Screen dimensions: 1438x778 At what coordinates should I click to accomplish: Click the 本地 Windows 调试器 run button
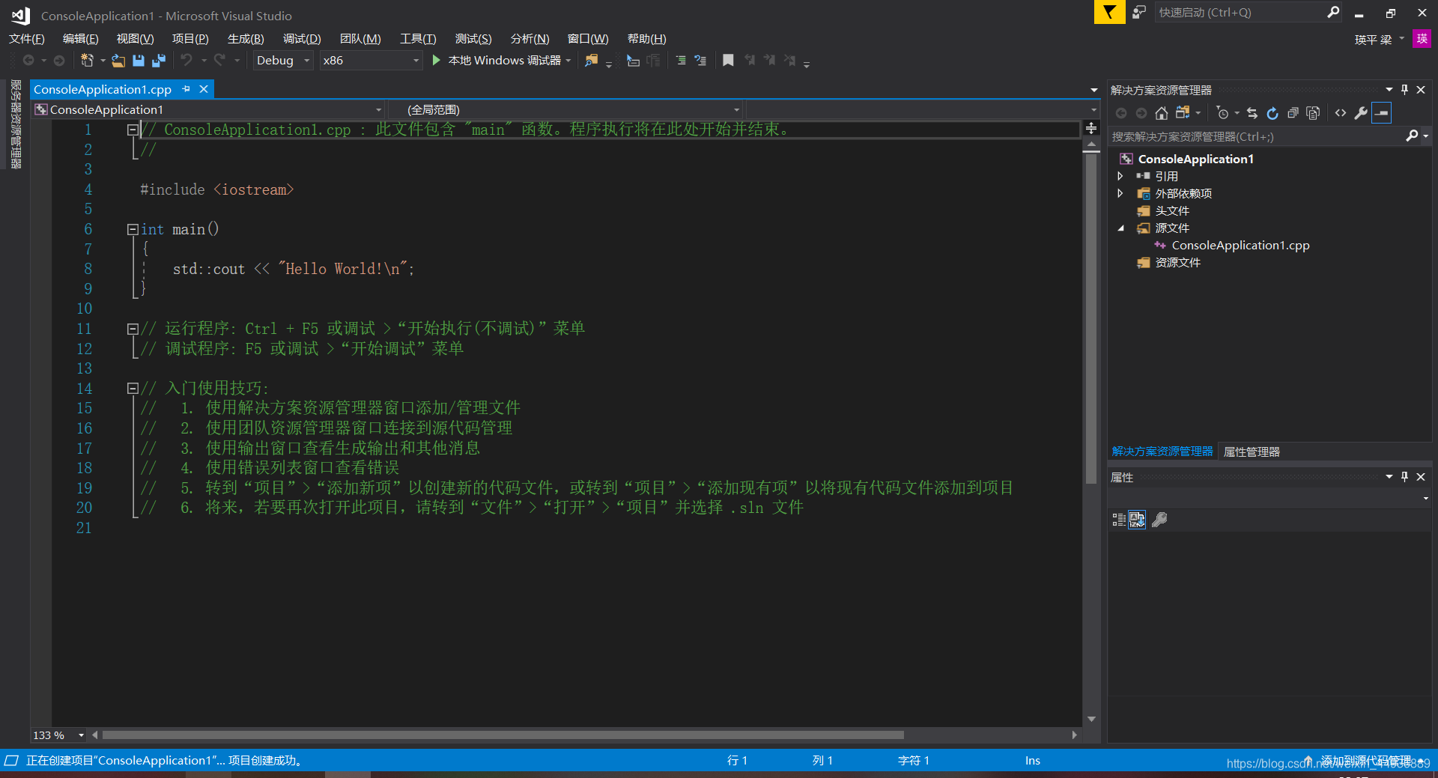pyautogui.click(x=497, y=61)
